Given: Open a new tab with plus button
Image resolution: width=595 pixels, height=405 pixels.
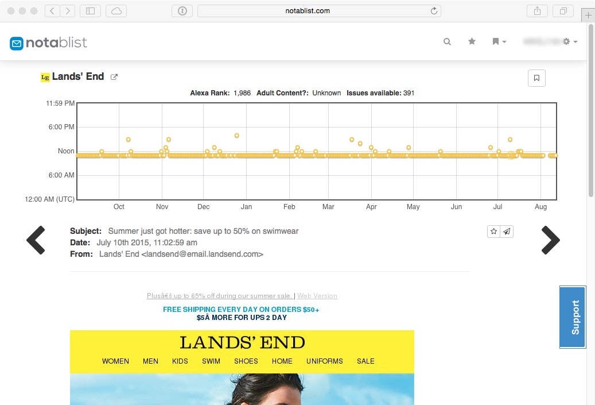Looking at the screenshot, I should pyautogui.click(x=588, y=15).
